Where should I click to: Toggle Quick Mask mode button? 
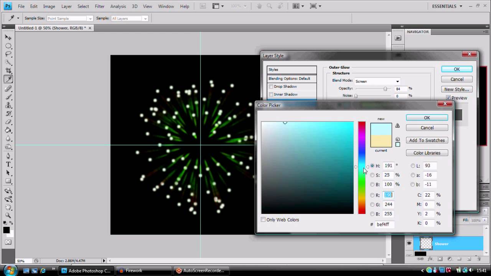tap(8, 242)
